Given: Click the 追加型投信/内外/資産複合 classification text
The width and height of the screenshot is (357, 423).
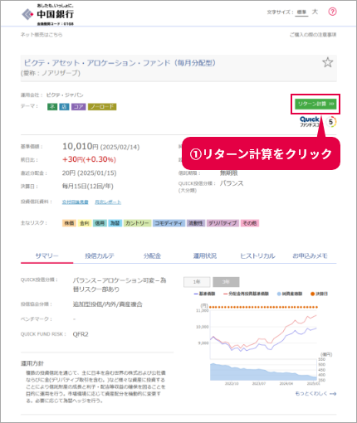Looking at the screenshot, I should pyautogui.click(x=107, y=304).
